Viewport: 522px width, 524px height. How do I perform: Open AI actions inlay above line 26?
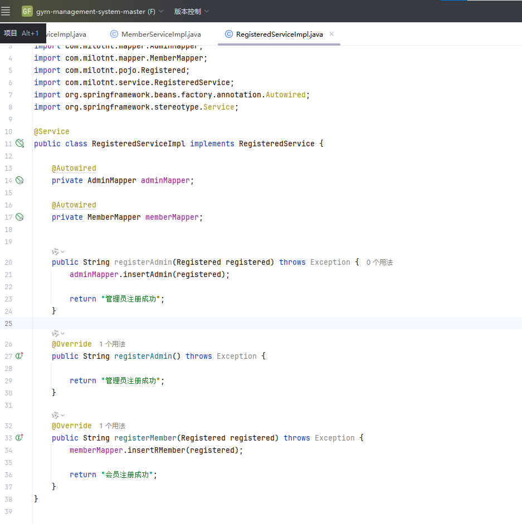(55, 333)
